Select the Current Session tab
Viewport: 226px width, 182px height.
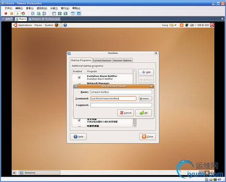point(102,60)
